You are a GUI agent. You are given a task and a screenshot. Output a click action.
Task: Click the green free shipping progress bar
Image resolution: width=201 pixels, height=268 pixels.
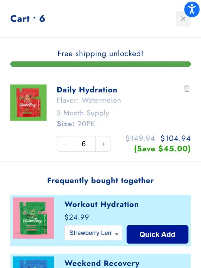point(100,64)
